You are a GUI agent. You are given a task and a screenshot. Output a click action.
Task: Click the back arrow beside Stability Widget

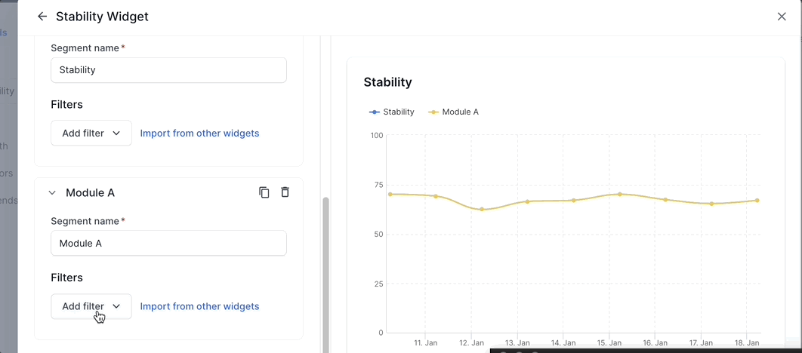[42, 17]
